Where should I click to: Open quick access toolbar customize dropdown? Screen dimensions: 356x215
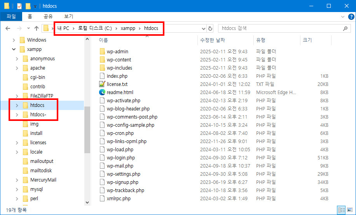(x=35, y=6)
